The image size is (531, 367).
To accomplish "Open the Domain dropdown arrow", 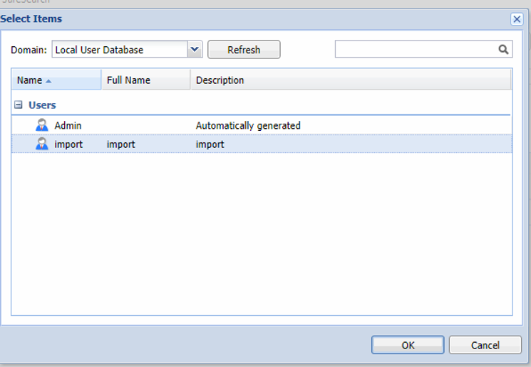I will 195,50.
